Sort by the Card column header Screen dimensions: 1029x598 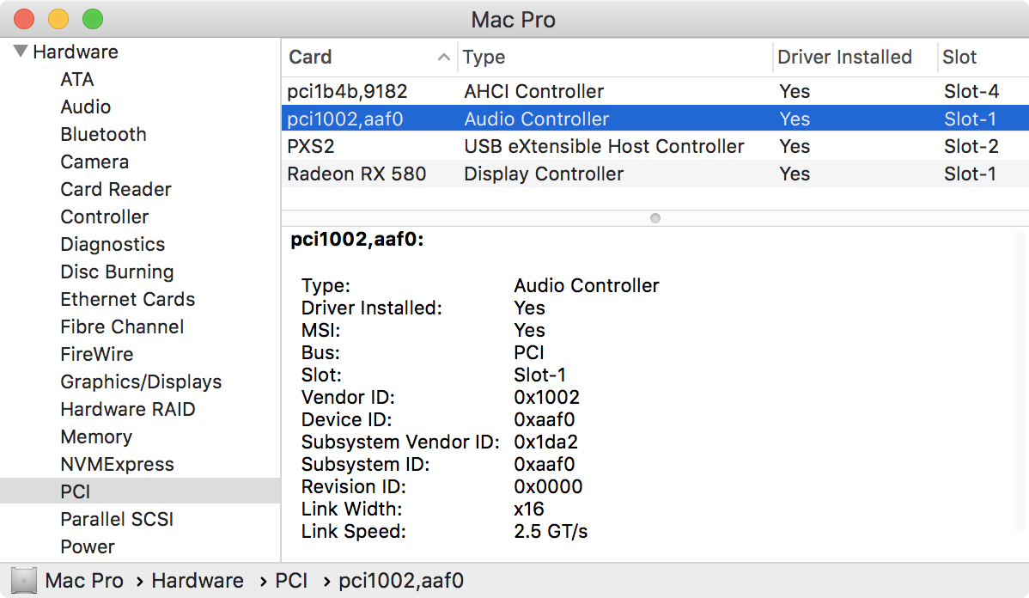pyautogui.click(x=310, y=57)
